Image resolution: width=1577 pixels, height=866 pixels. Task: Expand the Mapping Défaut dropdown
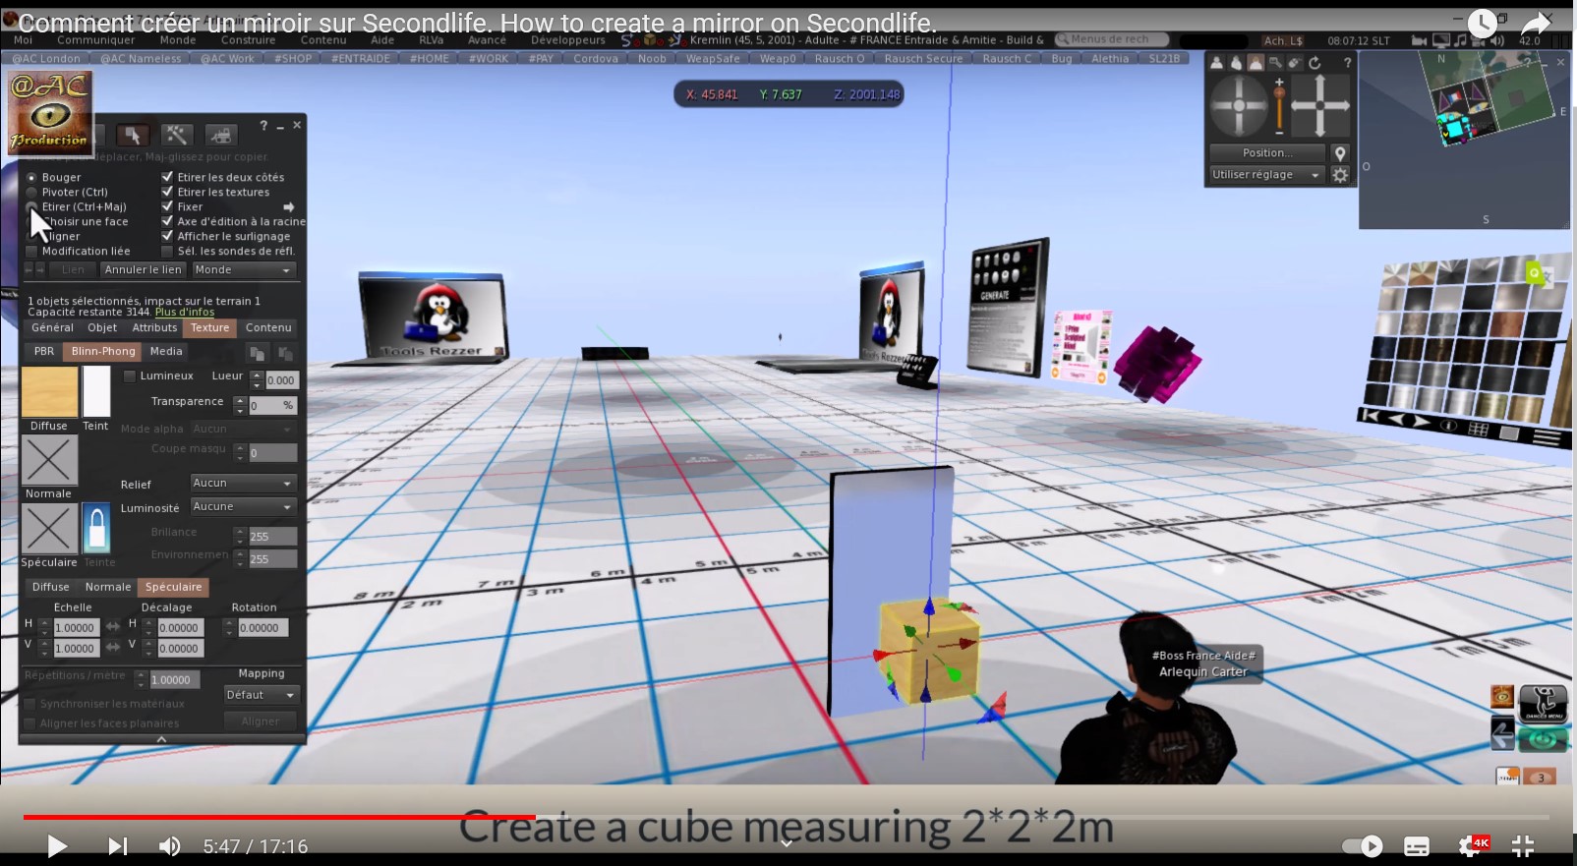click(x=261, y=695)
